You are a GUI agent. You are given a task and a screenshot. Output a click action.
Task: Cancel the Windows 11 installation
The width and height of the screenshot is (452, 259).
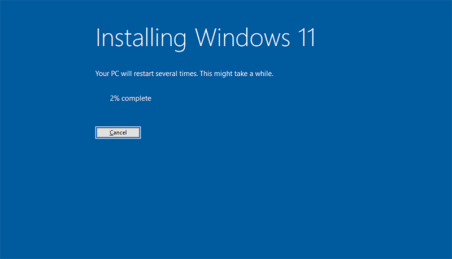(118, 132)
